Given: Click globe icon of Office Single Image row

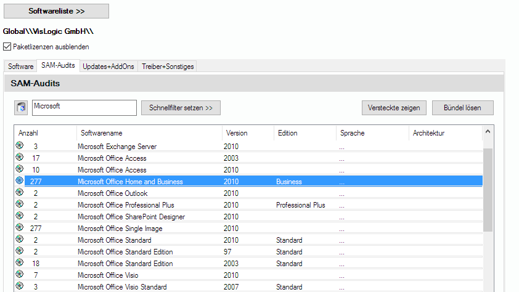Looking at the screenshot, I should coord(20,227).
